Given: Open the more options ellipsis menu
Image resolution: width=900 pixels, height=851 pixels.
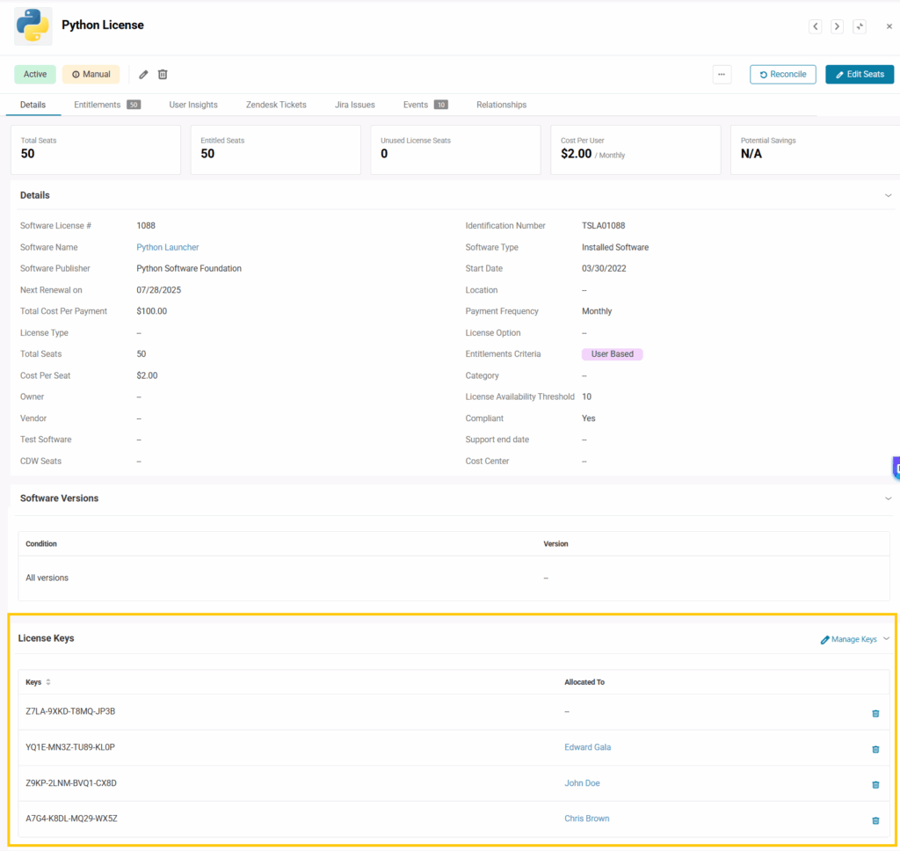Looking at the screenshot, I should coord(722,74).
